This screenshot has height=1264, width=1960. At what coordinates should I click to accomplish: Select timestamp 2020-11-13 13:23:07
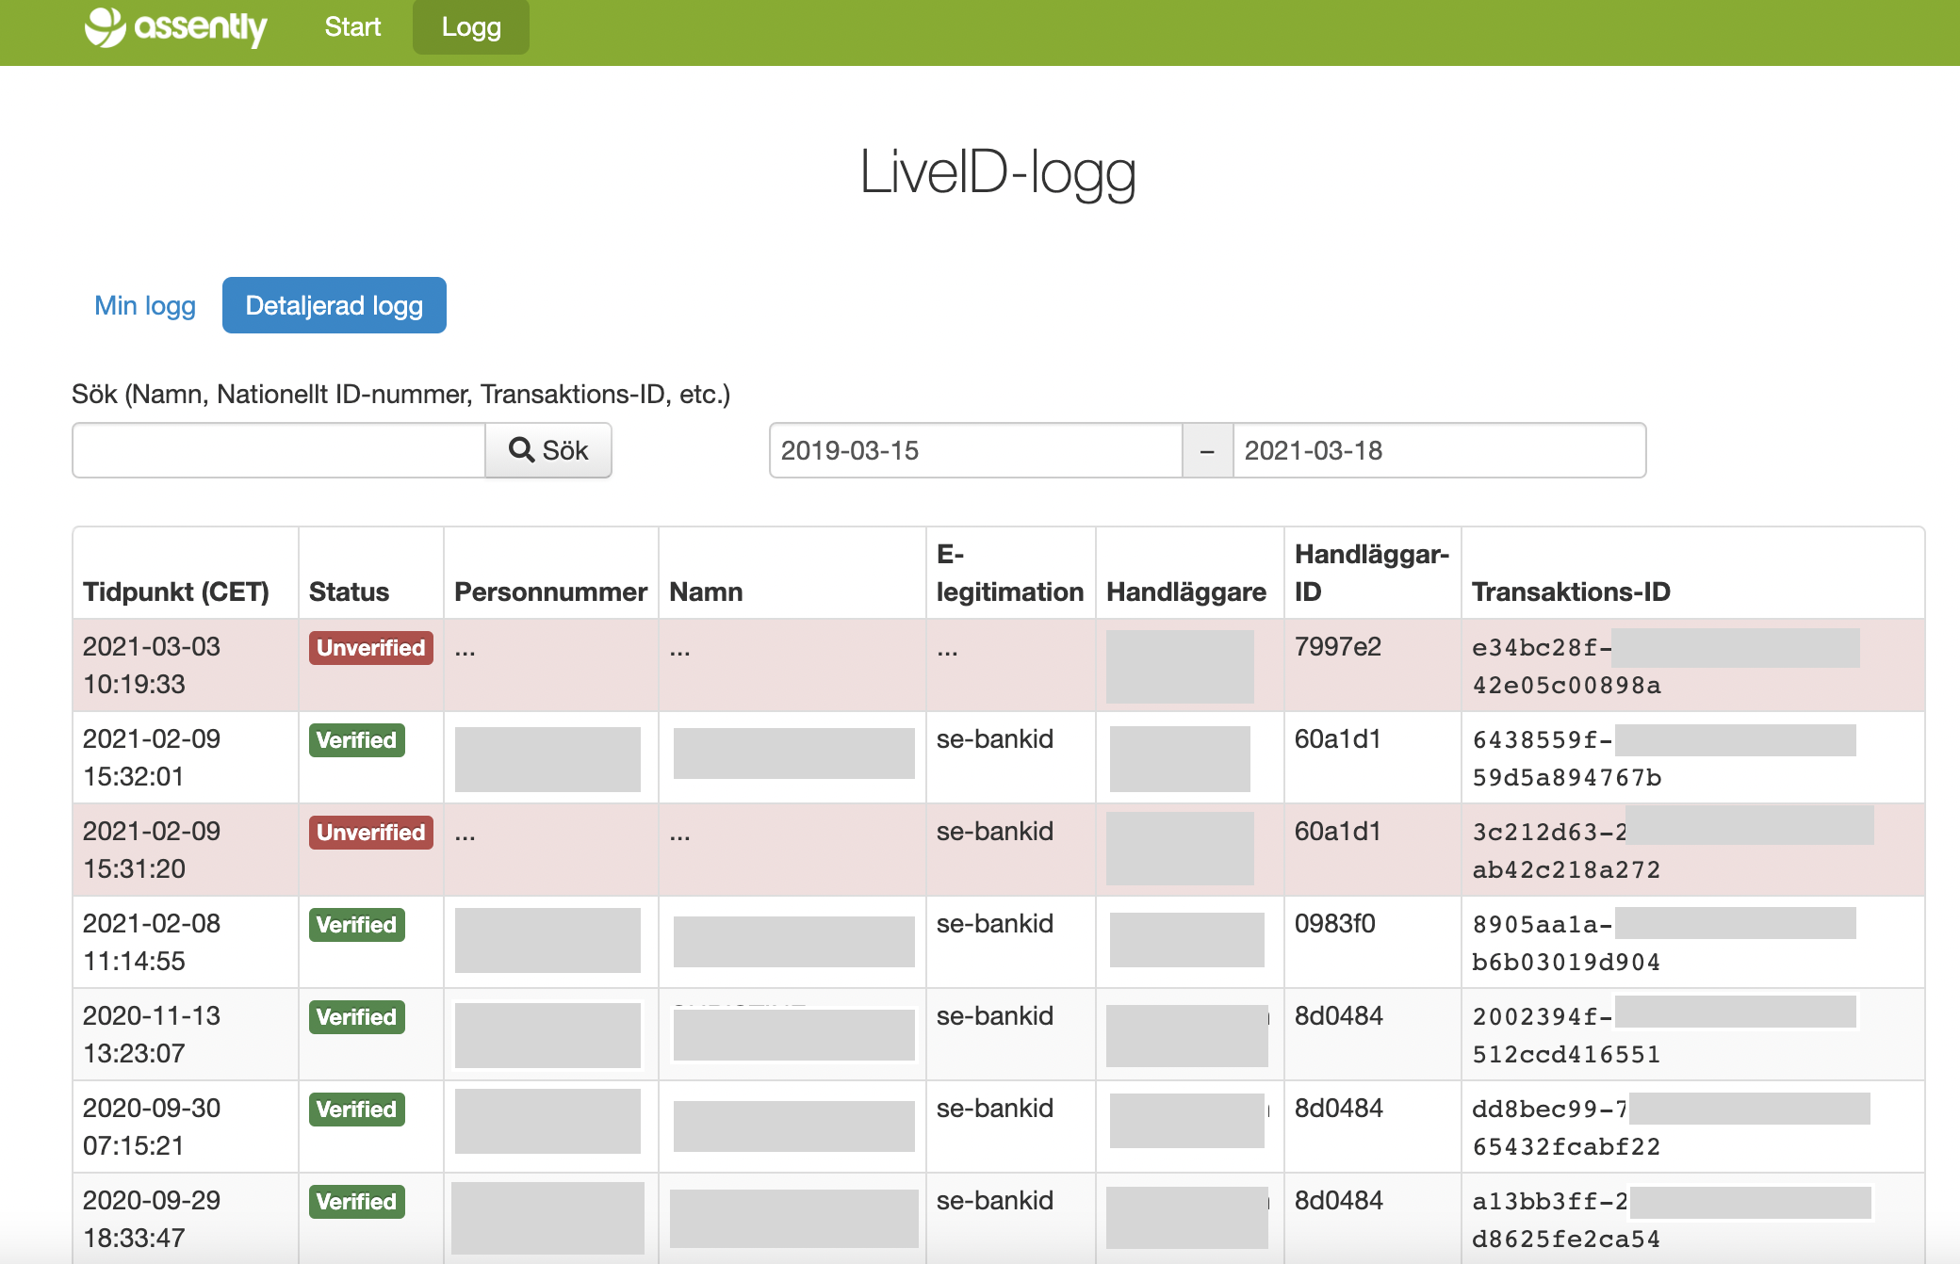click(152, 1034)
